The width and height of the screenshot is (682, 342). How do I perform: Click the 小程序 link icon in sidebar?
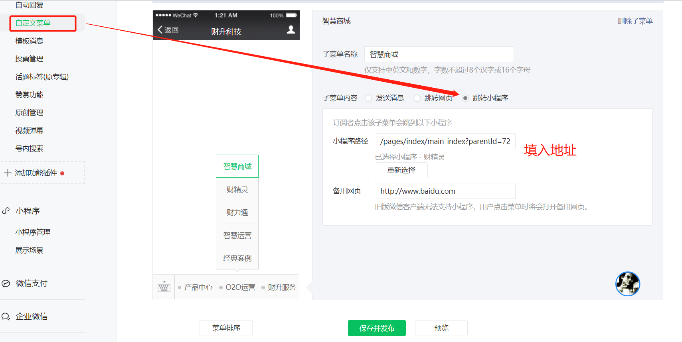coord(6,211)
